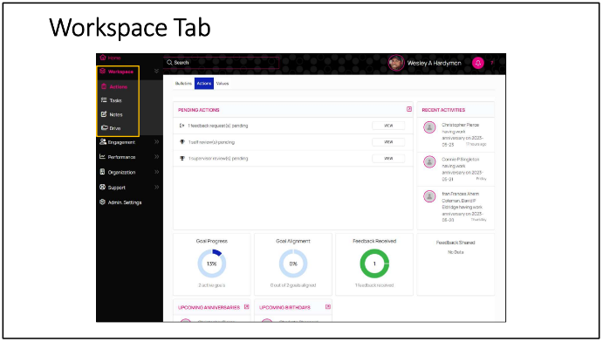
Task: Click the Goal Progress 13% ring
Action: tap(212, 263)
